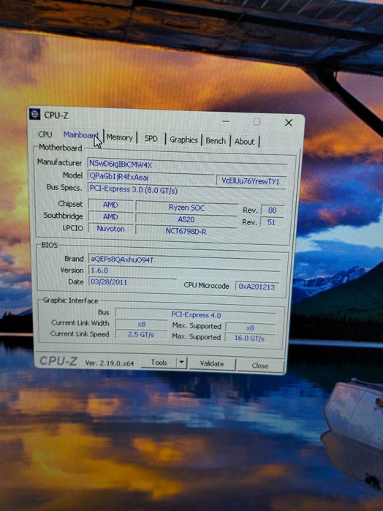Click the Mainboard tab
This screenshot has width=383, height=511.
[80, 135]
